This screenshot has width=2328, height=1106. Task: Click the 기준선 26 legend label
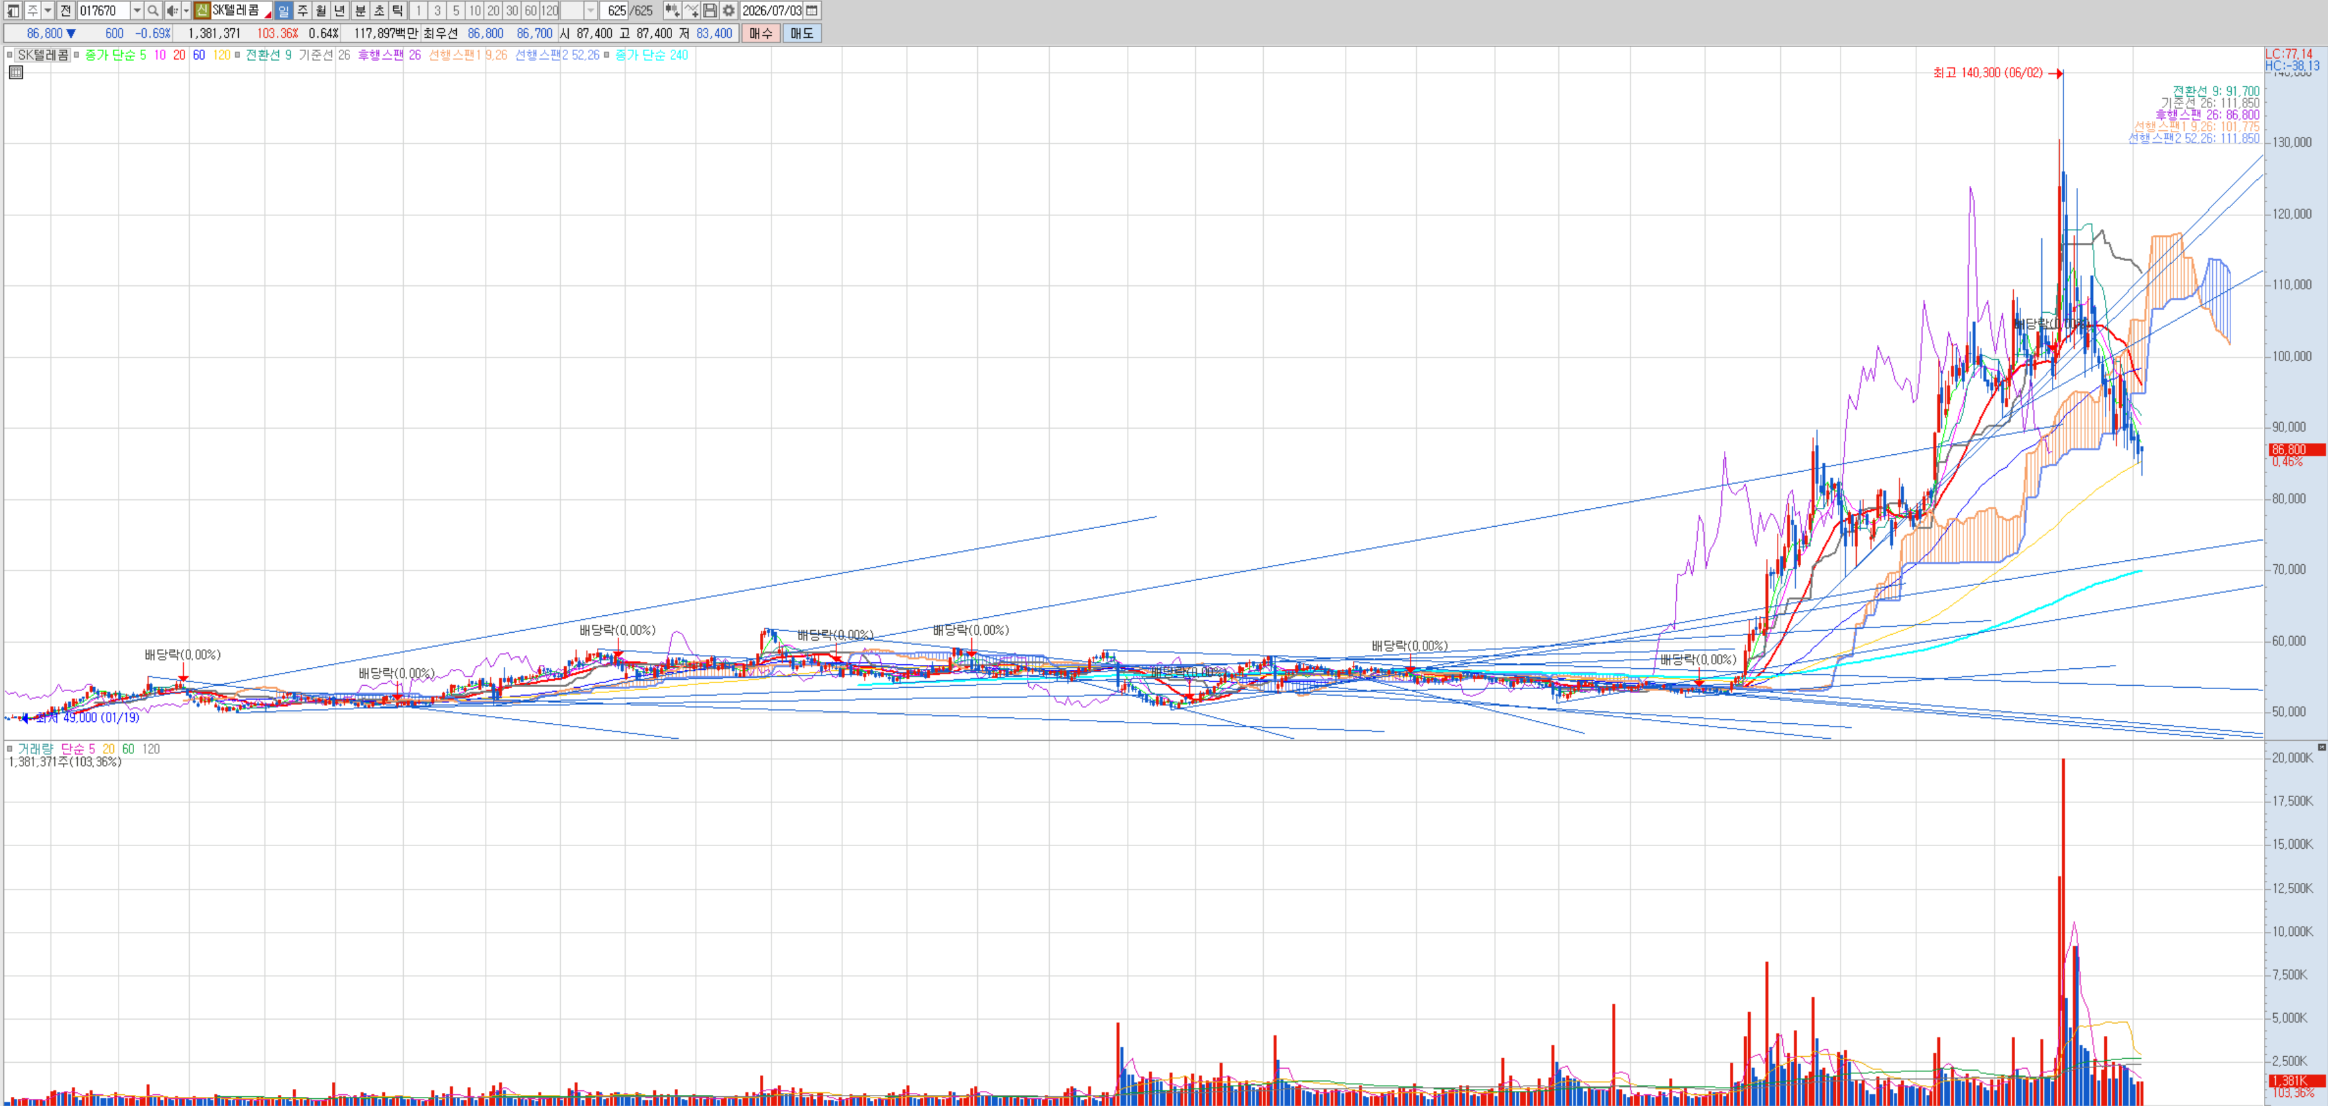click(x=325, y=55)
